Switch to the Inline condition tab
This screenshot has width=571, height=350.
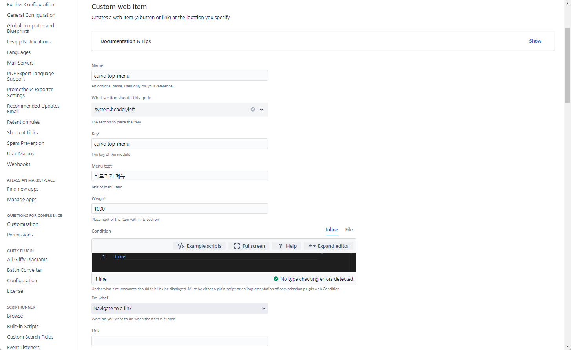[332, 230]
